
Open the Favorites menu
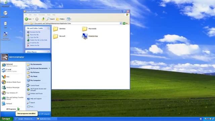(42, 15)
